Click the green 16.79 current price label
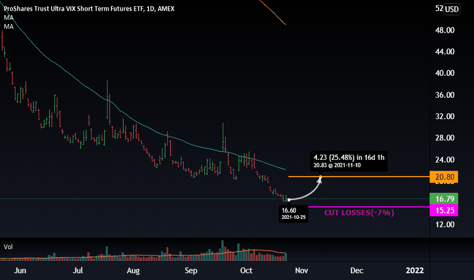474x280 pixels. click(444, 199)
